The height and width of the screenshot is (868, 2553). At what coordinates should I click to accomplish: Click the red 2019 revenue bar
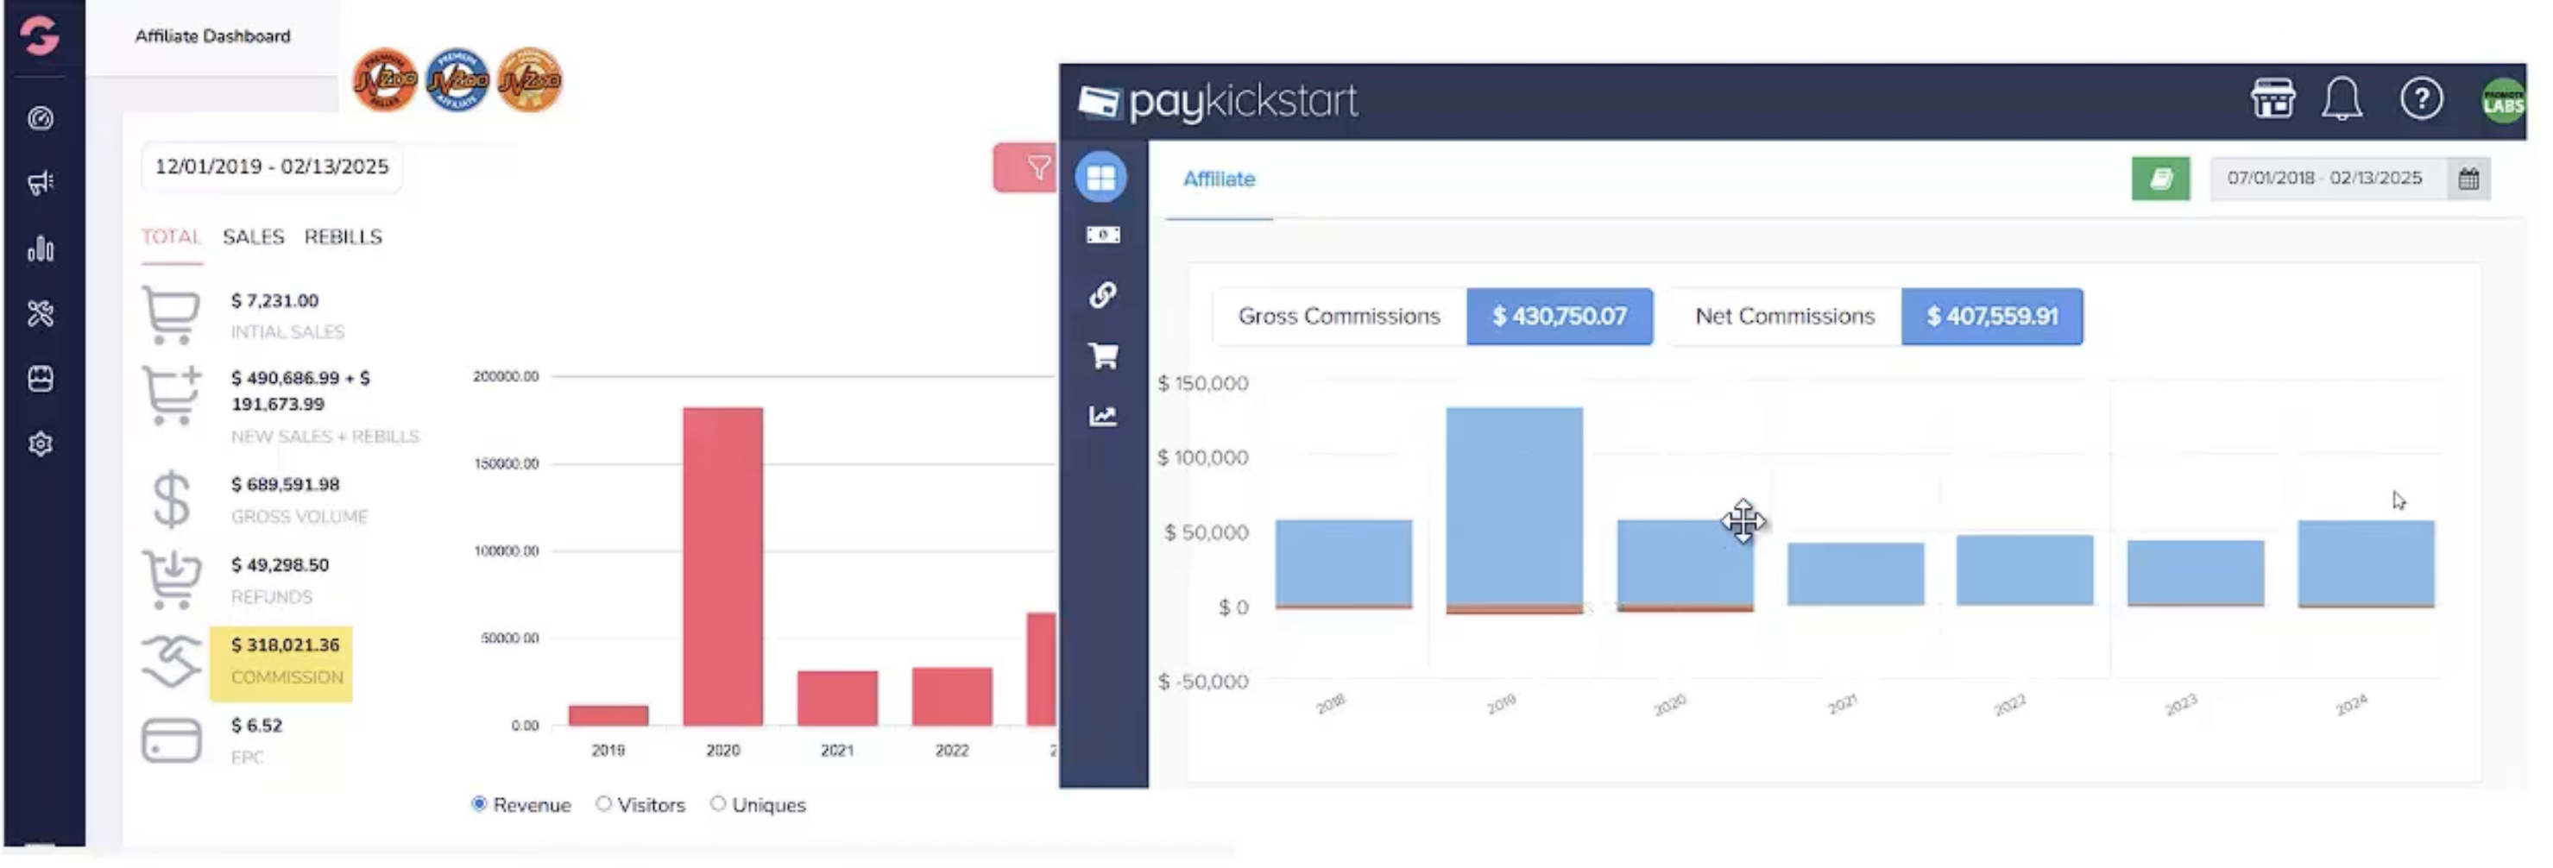(x=608, y=715)
